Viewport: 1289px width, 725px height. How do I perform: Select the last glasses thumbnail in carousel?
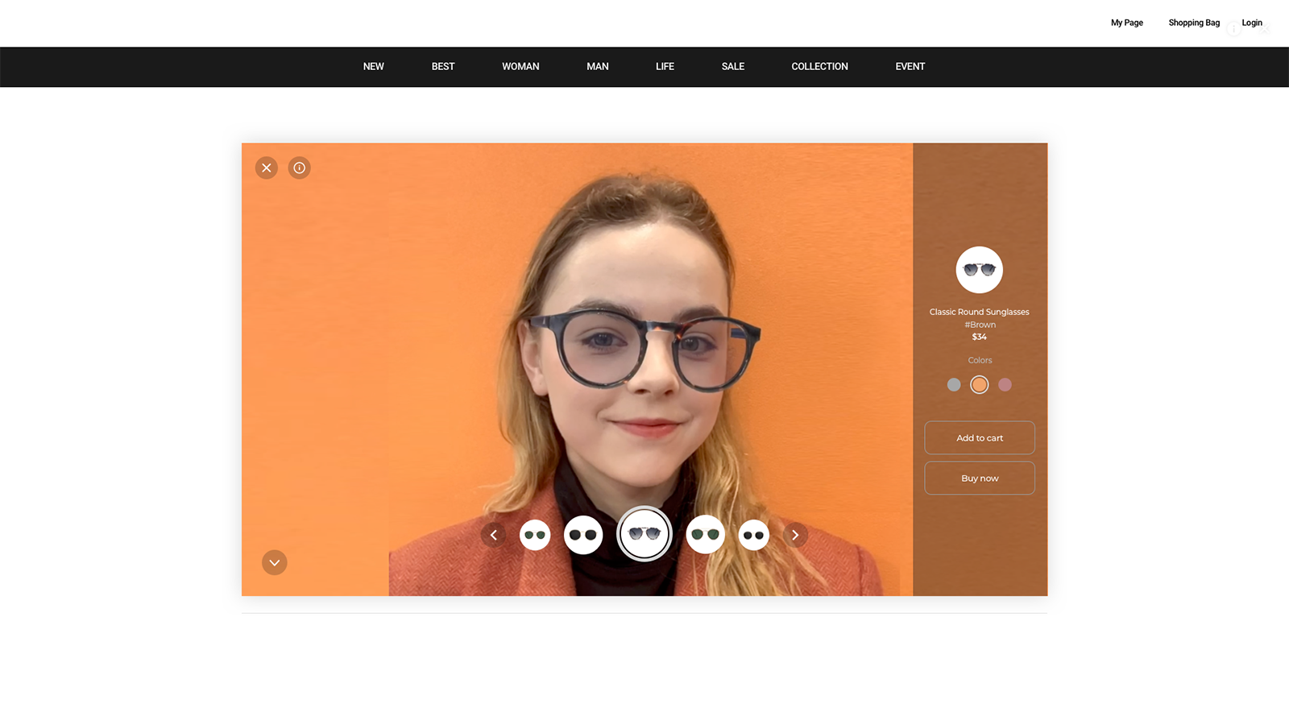tap(754, 535)
